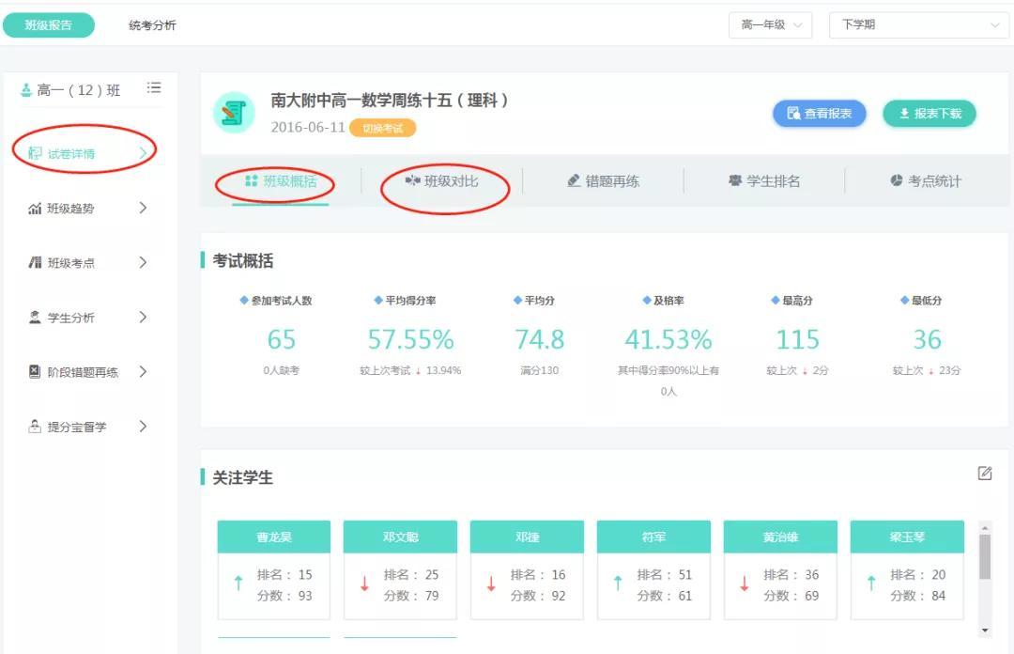Viewport: 1014px width, 654px height.
Task: Click the 班级趋势 chart icon in sidebar
Action: pyautogui.click(x=35, y=209)
